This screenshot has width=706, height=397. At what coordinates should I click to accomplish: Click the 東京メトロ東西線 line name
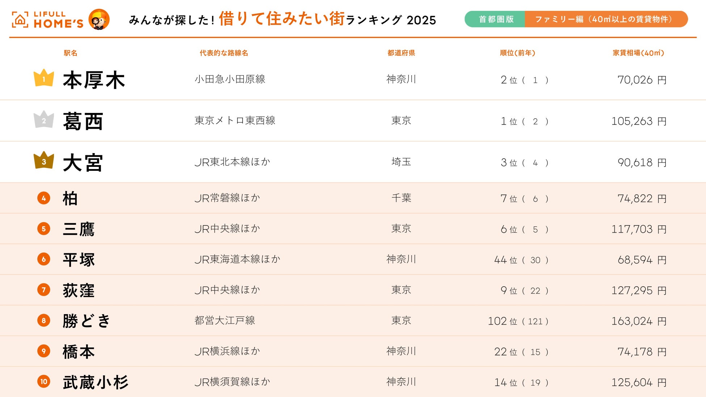pos(235,121)
